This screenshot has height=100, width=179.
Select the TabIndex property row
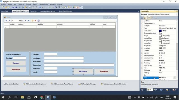(159, 70)
